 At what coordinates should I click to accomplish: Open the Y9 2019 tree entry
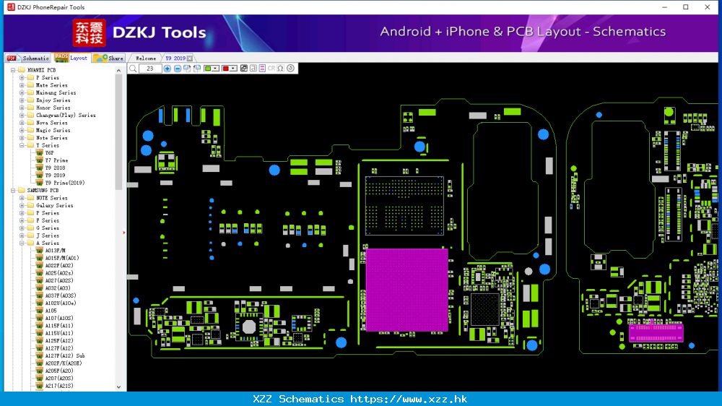coord(55,175)
